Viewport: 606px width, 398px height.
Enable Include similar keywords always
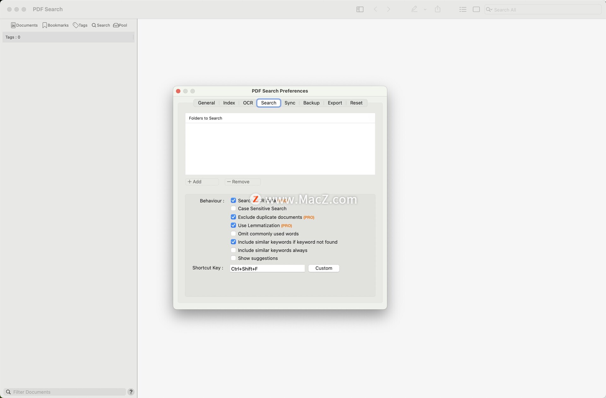click(233, 250)
